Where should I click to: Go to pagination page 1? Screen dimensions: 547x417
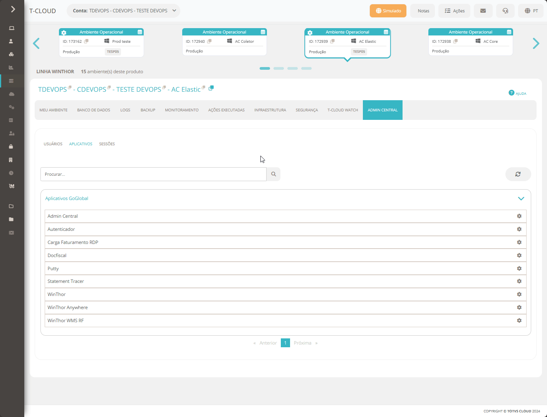point(285,343)
